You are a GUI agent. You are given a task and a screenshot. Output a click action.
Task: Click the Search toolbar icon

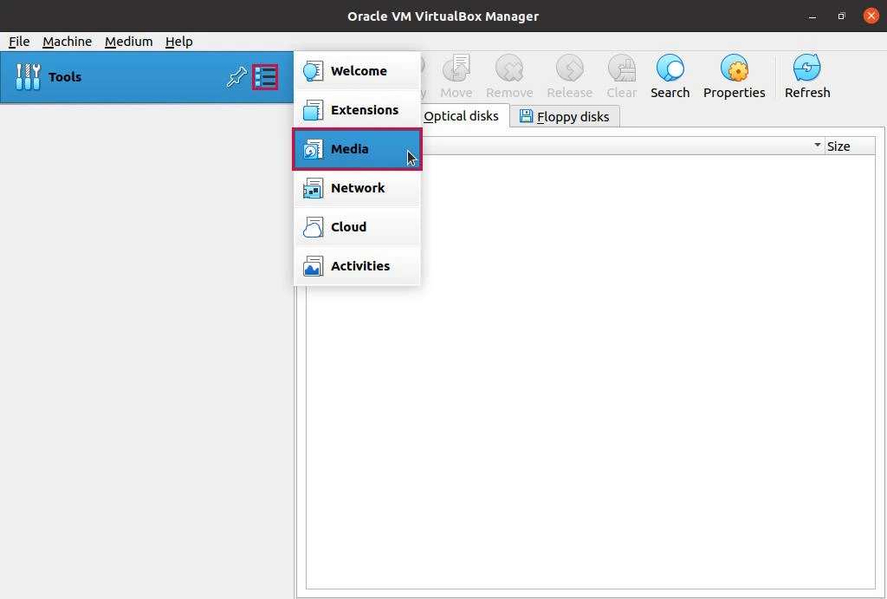click(670, 75)
